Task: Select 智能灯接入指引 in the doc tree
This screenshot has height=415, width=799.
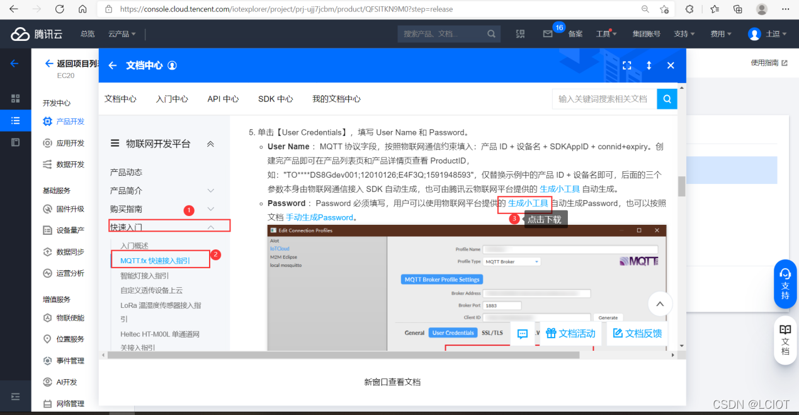Action: (x=145, y=276)
